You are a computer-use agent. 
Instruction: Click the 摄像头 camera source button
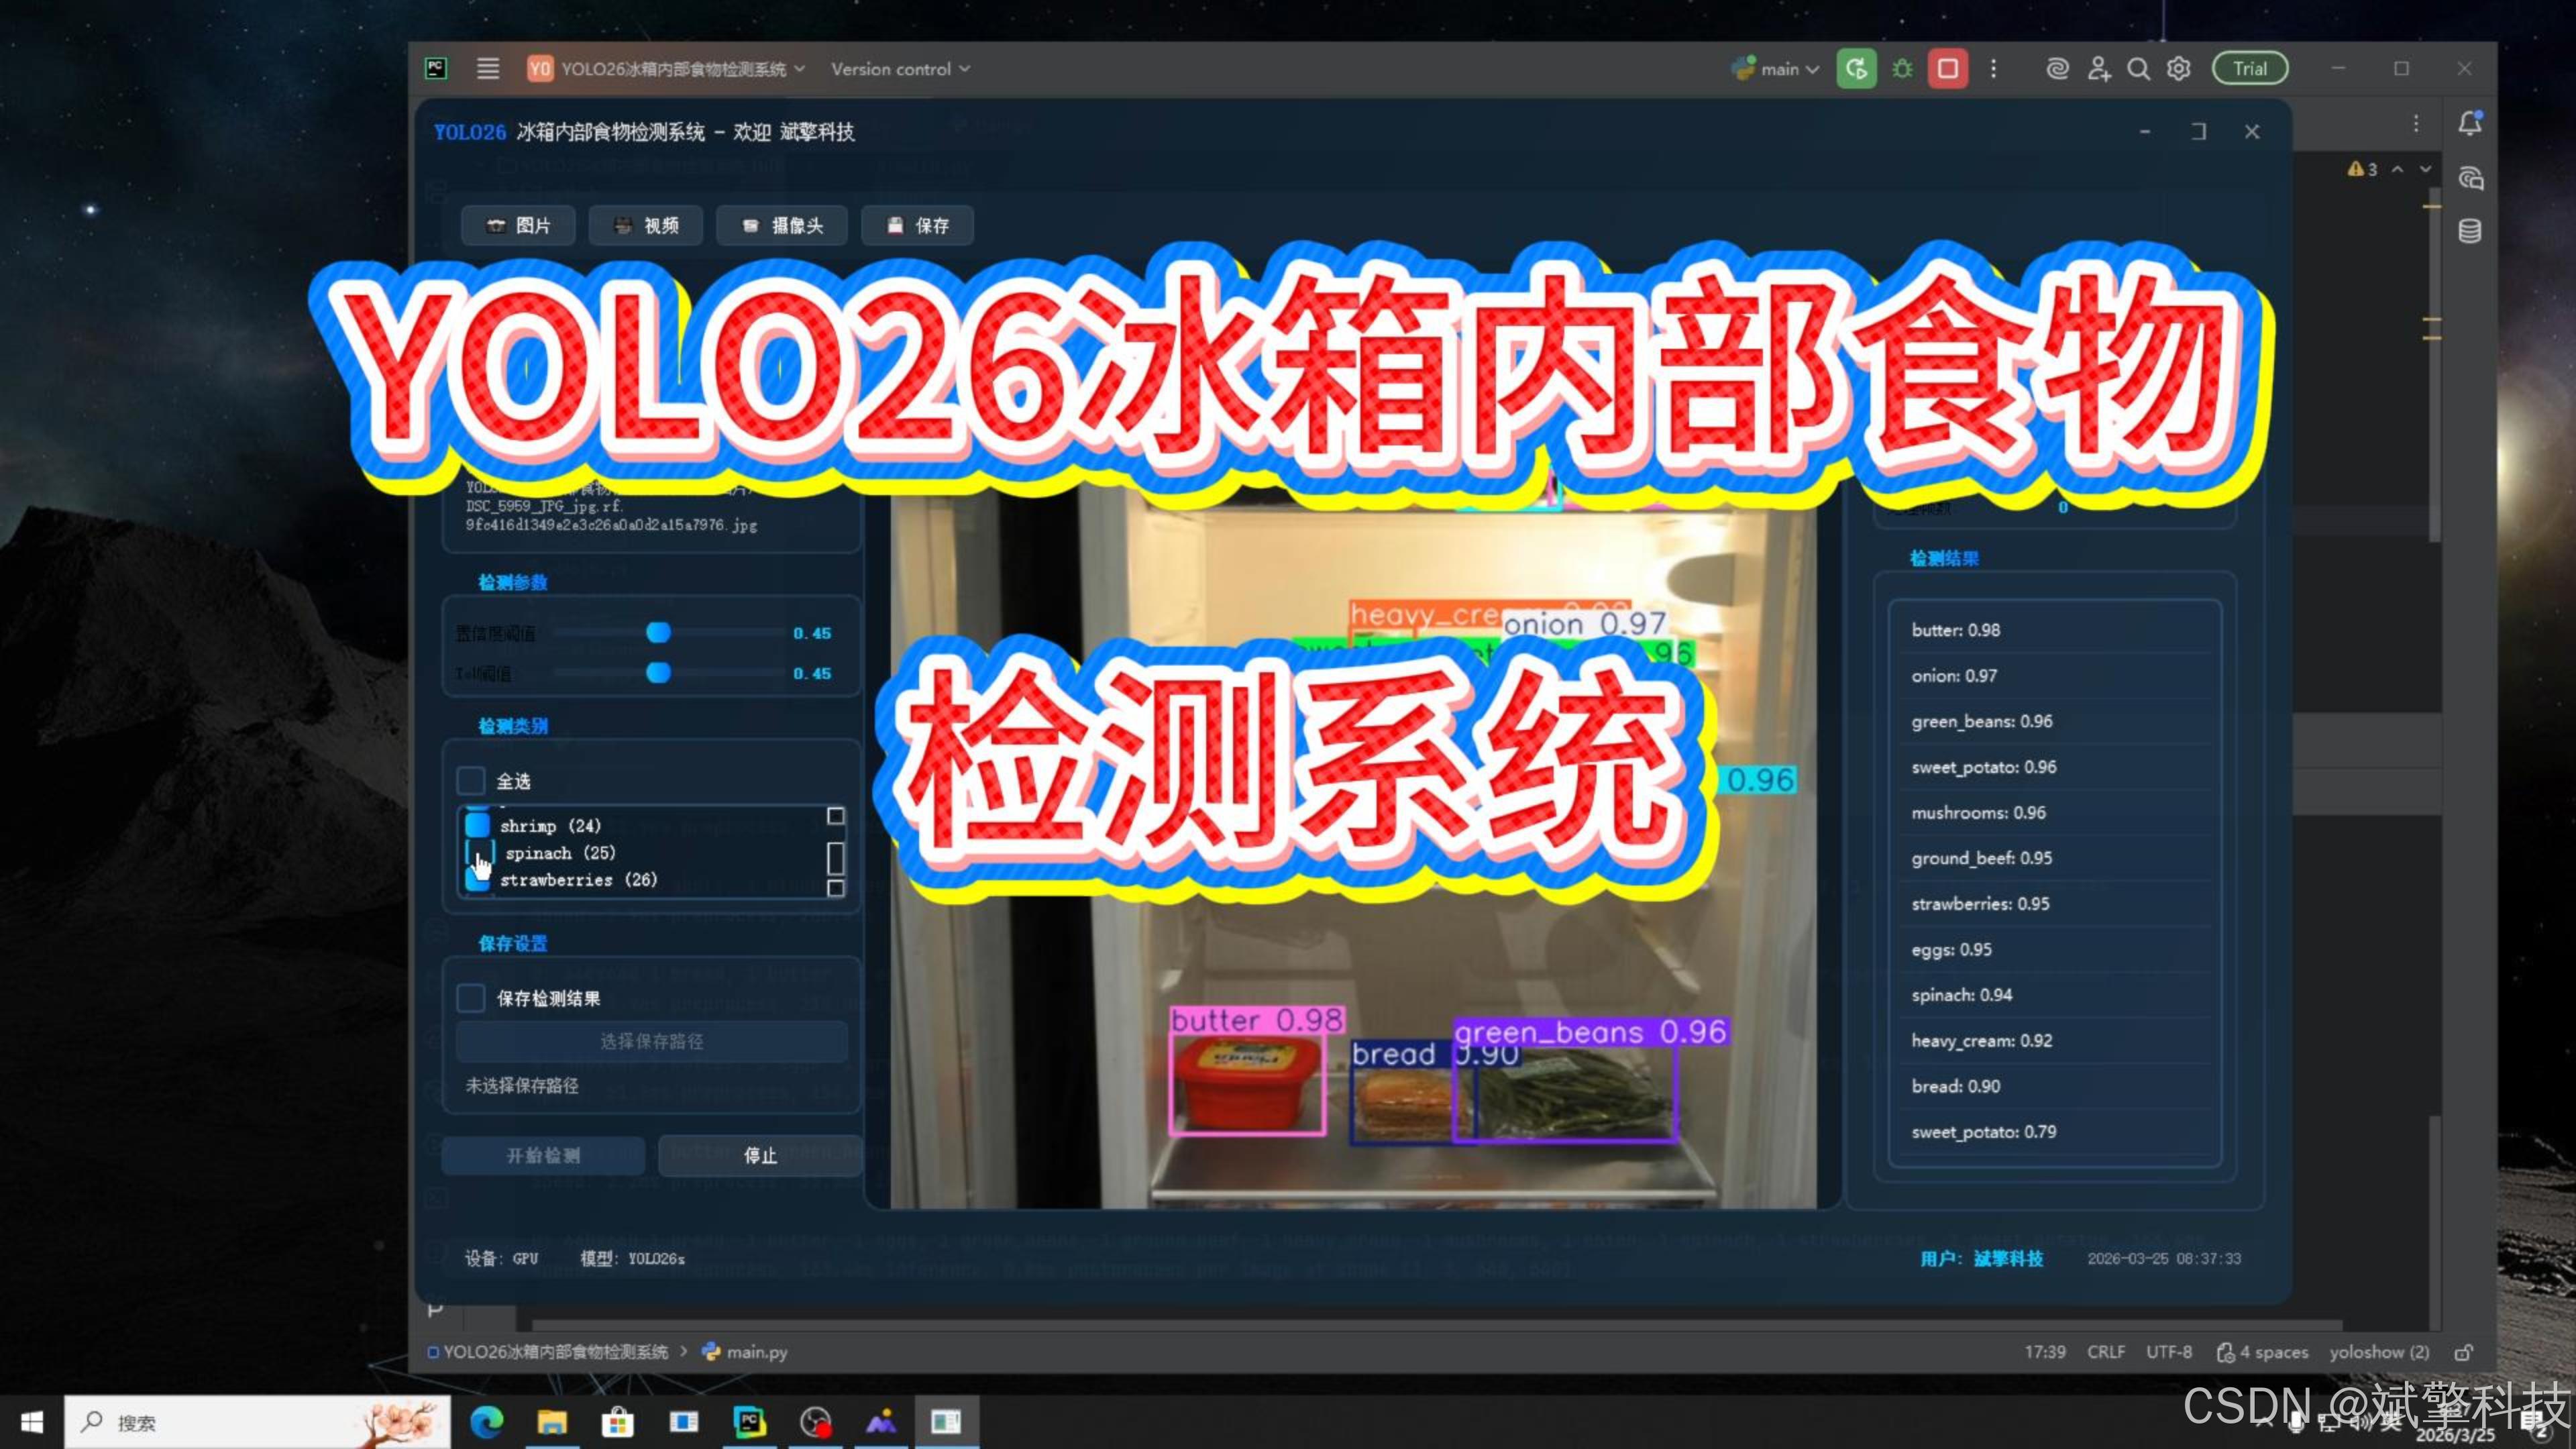click(x=782, y=225)
